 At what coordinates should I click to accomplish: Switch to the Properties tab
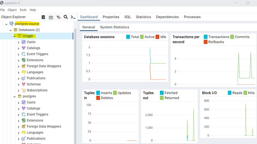pos(111,17)
